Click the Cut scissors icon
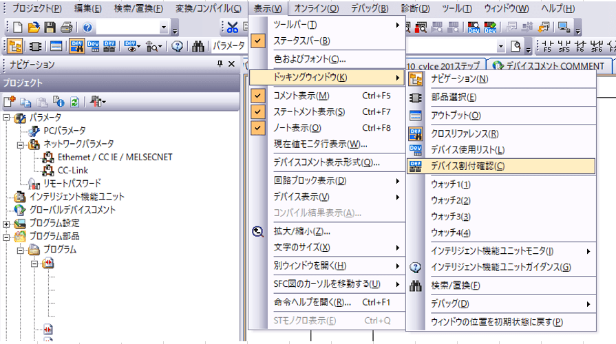 pyautogui.click(x=233, y=27)
